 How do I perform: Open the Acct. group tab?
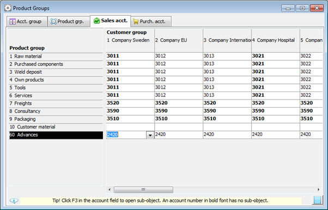click(27, 22)
